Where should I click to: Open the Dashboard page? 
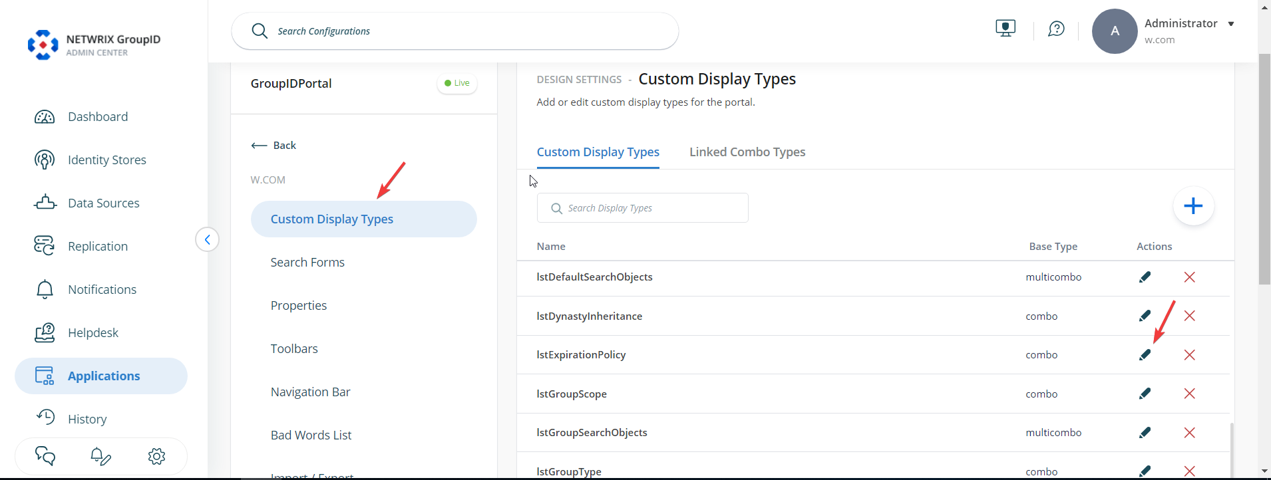(98, 117)
